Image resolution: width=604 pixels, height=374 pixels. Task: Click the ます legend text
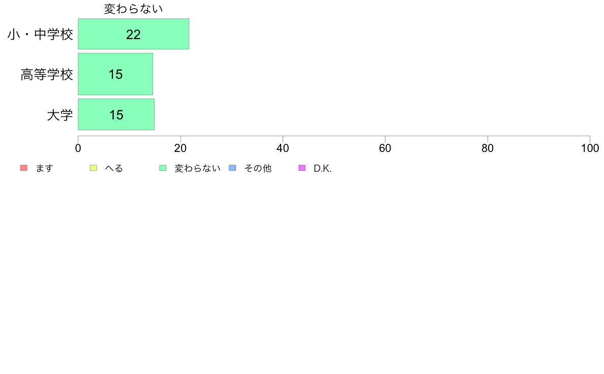[44, 168]
